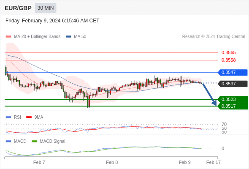The image size is (249, 169).
Task: Click the 'Feb 9' date axis label
Action: click(185, 162)
